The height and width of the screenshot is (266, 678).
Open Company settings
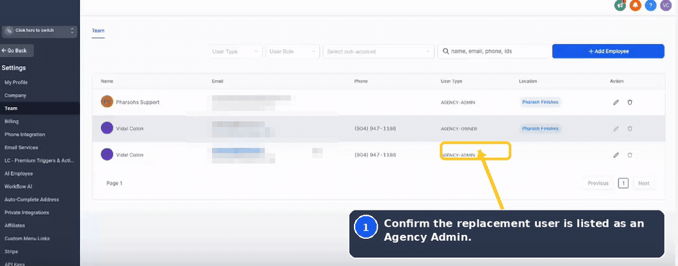(x=15, y=95)
